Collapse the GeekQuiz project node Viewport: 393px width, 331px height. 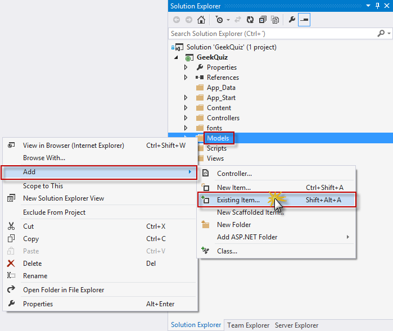click(175, 57)
